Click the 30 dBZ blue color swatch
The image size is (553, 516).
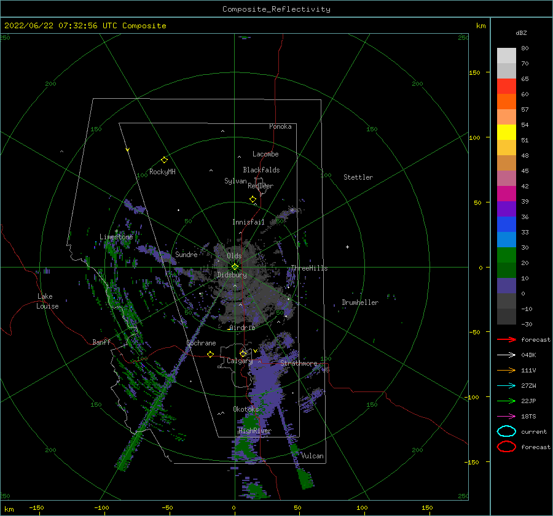click(x=506, y=239)
